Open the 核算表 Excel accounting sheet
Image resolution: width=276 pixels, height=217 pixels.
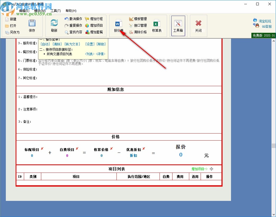coord(157,25)
